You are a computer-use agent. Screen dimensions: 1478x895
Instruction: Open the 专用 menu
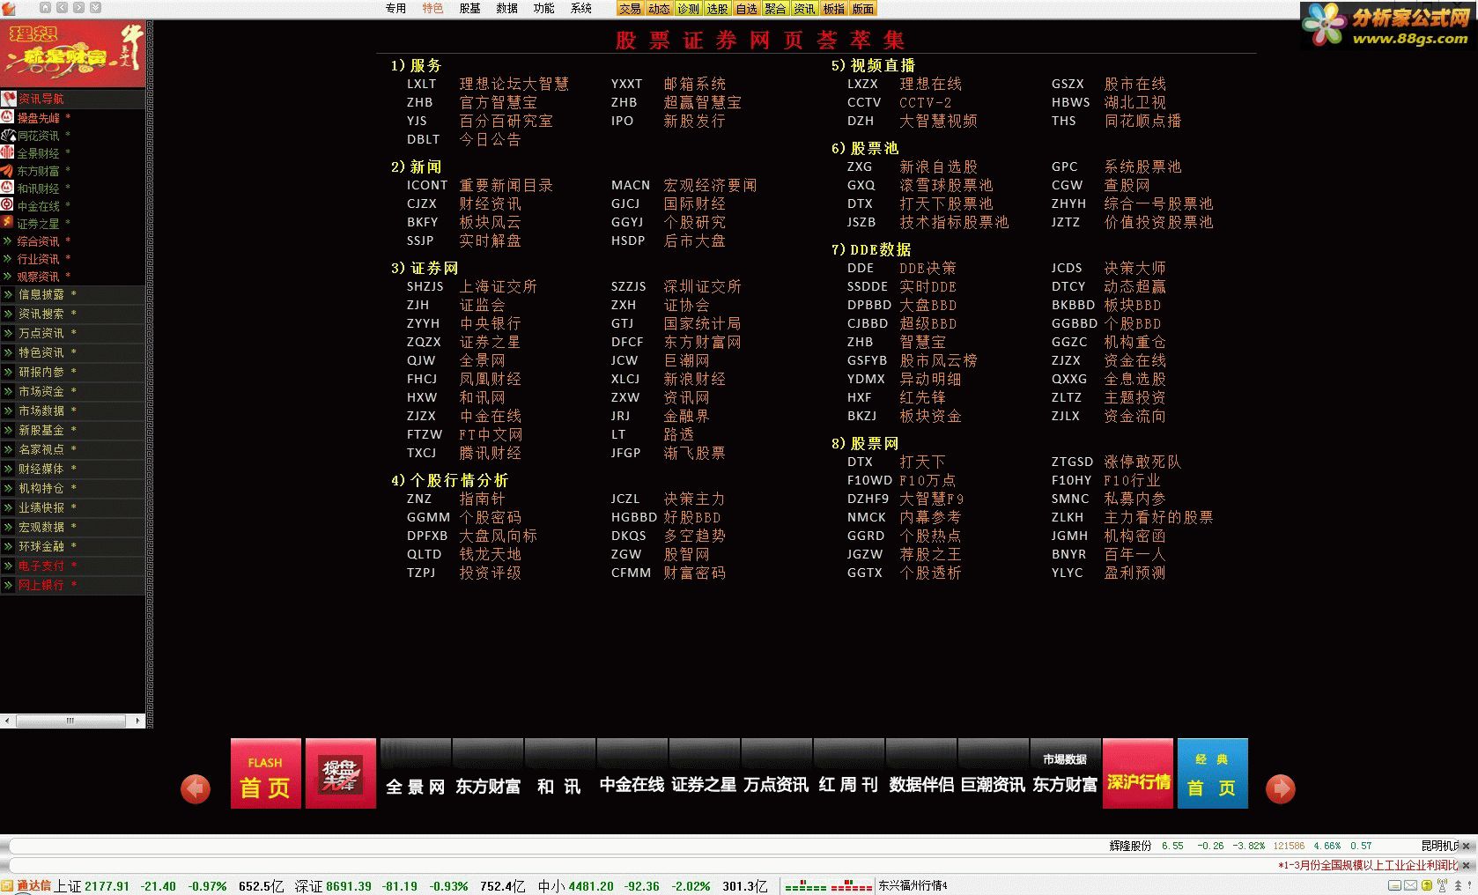(x=395, y=8)
